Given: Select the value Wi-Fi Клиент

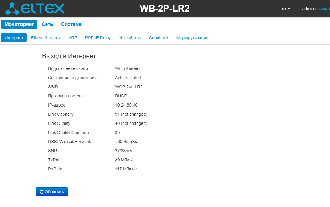Looking at the screenshot, I should pyautogui.click(x=127, y=68).
